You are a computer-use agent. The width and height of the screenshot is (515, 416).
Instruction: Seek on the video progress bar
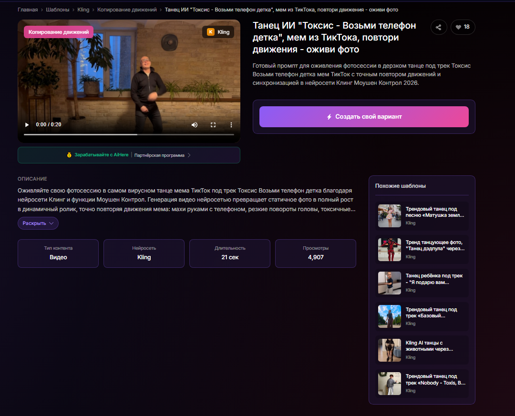coord(129,135)
